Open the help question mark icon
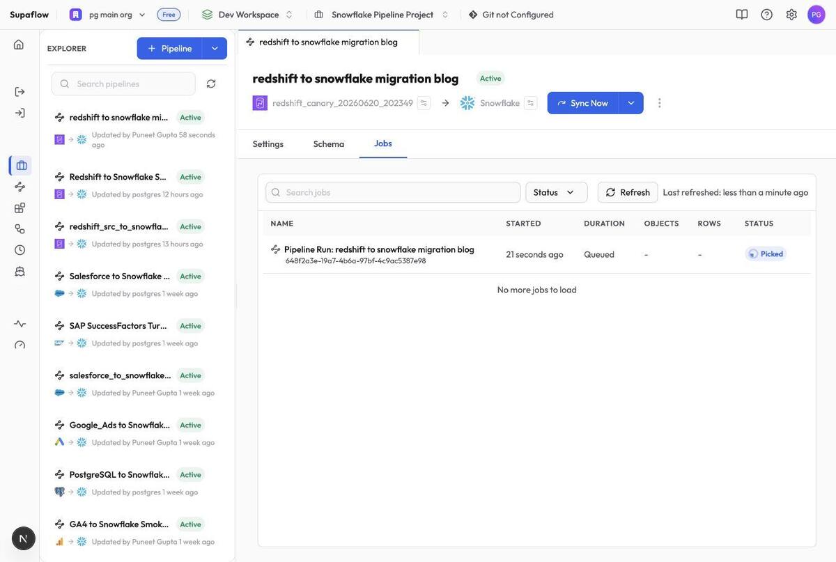Viewport: 836px width, 562px height. pos(767,15)
